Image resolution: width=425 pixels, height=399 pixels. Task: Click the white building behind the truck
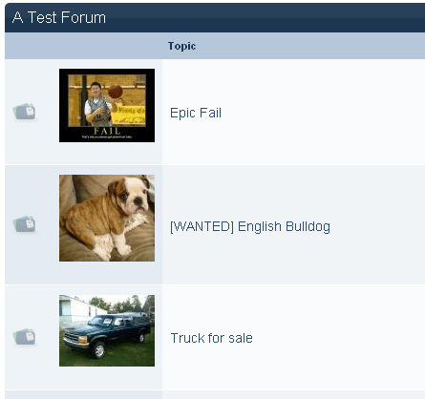pyautogui.click(x=79, y=308)
